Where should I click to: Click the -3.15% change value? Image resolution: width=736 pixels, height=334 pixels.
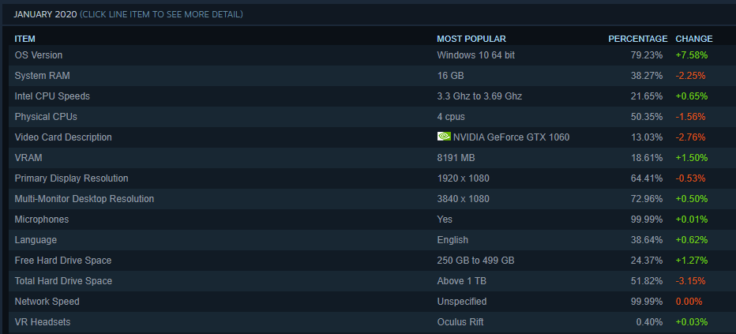coord(690,281)
